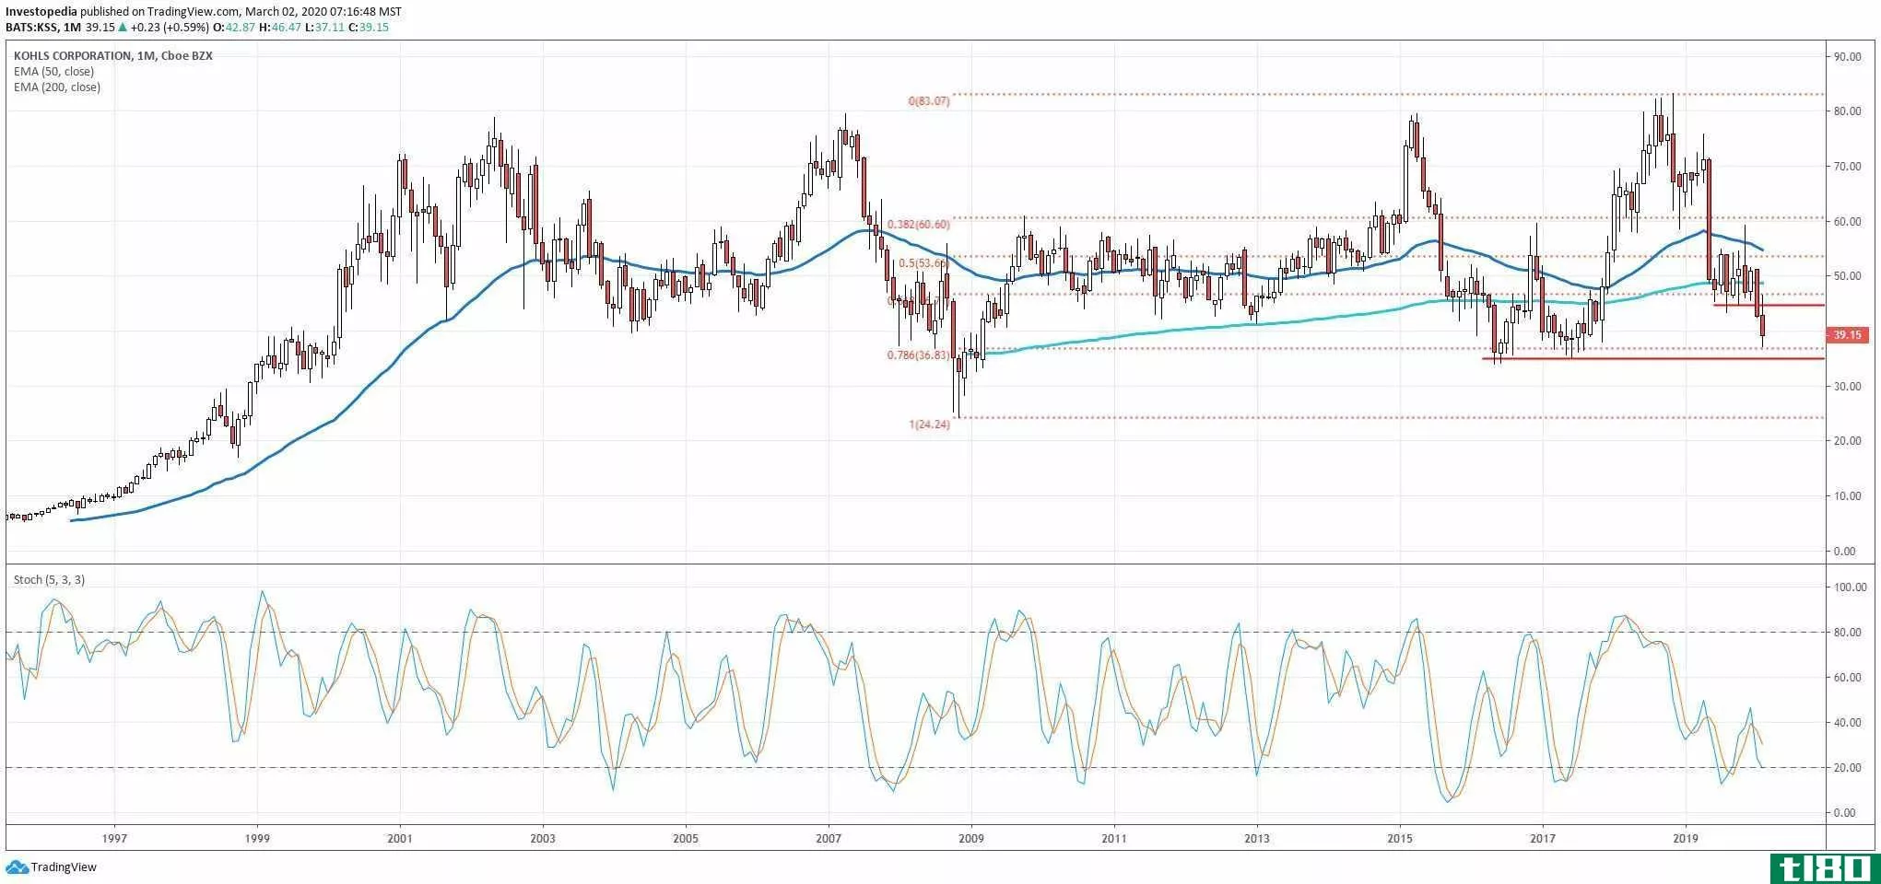This screenshot has height=884, width=1881.
Task: Click the Fibonacci label 0(83.07)
Action: 928,101
